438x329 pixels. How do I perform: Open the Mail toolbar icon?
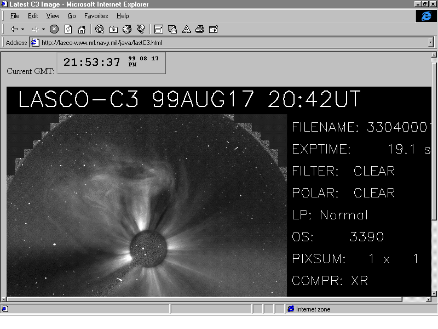pos(172,29)
